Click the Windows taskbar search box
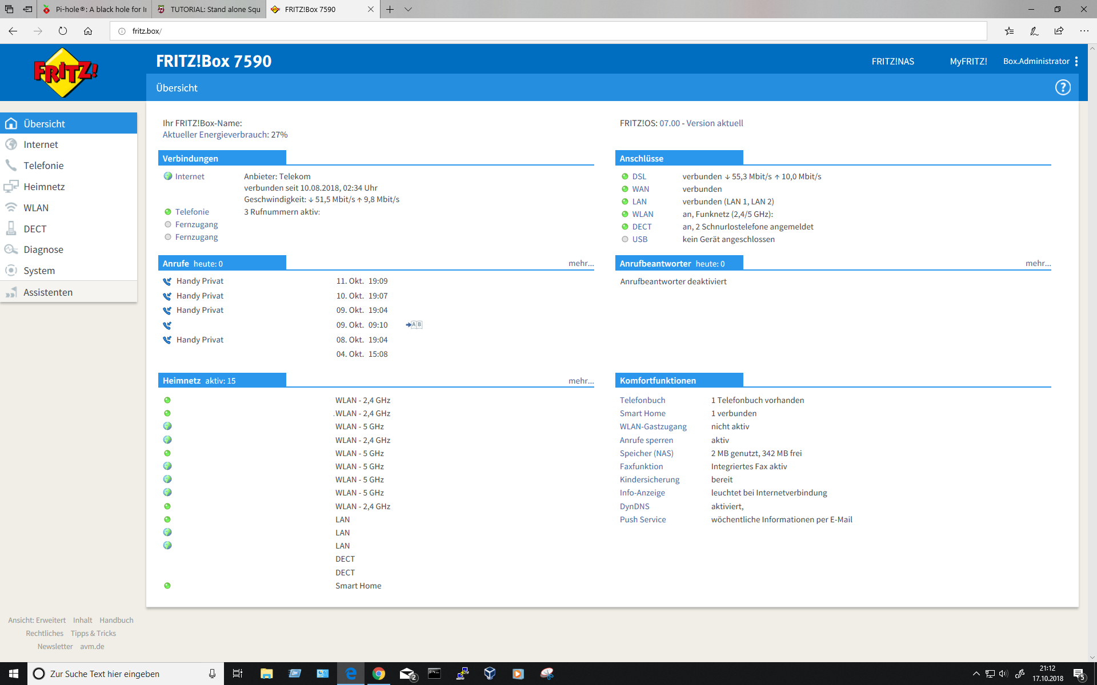Viewport: 1097px width, 685px height. 126,674
